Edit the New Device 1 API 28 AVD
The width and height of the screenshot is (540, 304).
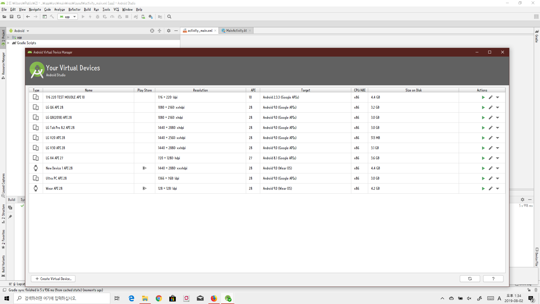coord(490,168)
